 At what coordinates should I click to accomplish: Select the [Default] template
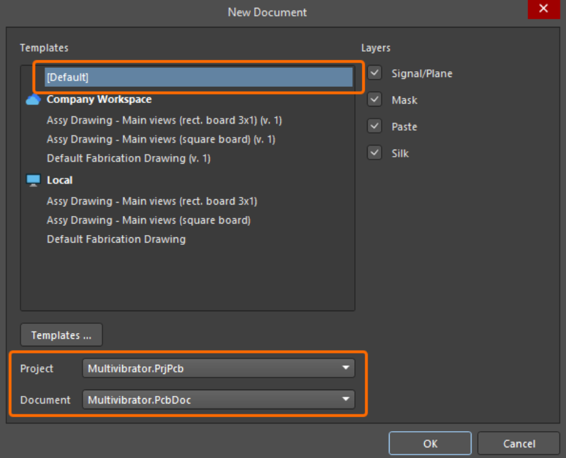coord(198,77)
